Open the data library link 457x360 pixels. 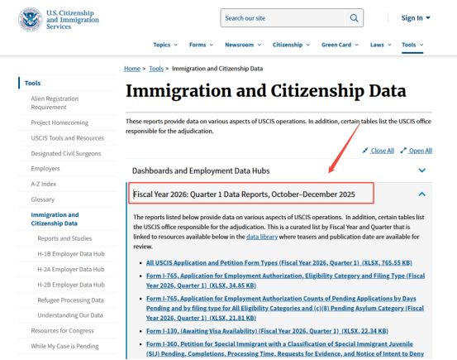[x=262, y=237]
